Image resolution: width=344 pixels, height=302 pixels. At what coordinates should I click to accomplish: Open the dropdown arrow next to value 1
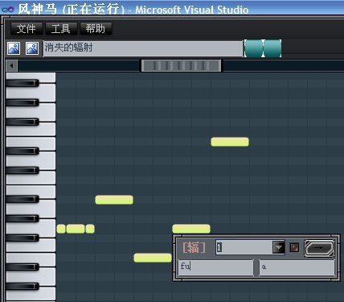coord(279,247)
